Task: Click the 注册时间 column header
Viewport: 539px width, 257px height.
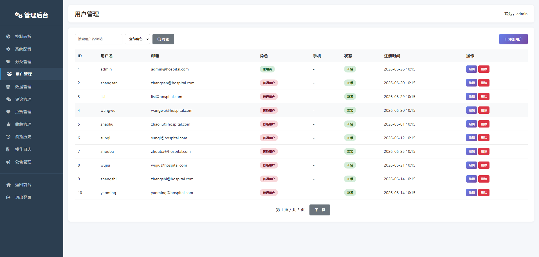Action: point(392,56)
